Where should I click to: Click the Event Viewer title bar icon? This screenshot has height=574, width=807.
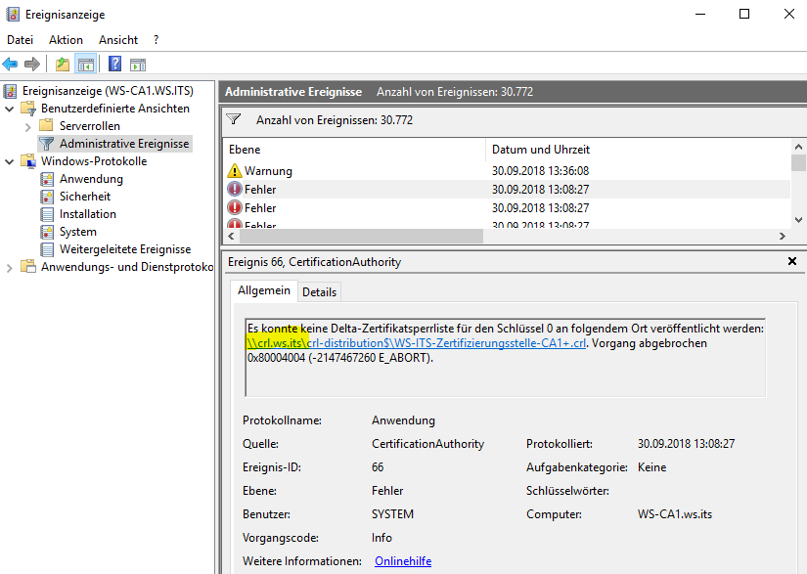click(x=13, y=14)
